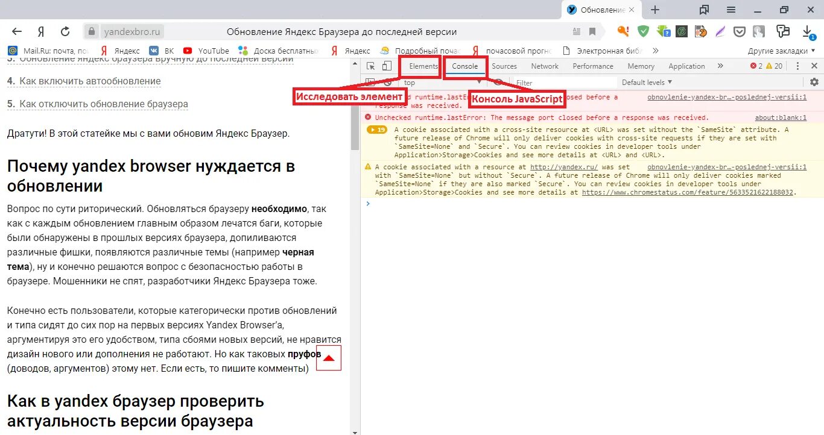
Task: Open the DevTools three-dot options menu
Action: coord(797,66)
